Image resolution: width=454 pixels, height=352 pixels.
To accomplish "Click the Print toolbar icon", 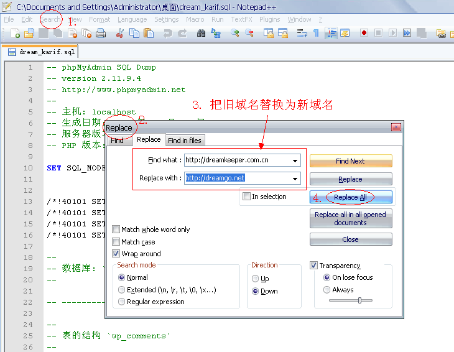I will [101, 34].
